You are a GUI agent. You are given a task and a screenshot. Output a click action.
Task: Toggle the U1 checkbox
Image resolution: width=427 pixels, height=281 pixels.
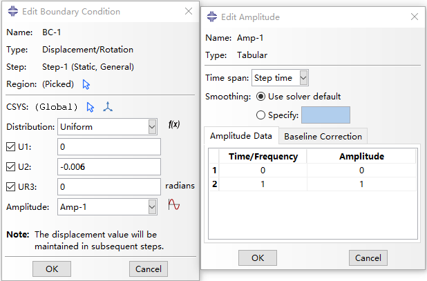[11, 147]
